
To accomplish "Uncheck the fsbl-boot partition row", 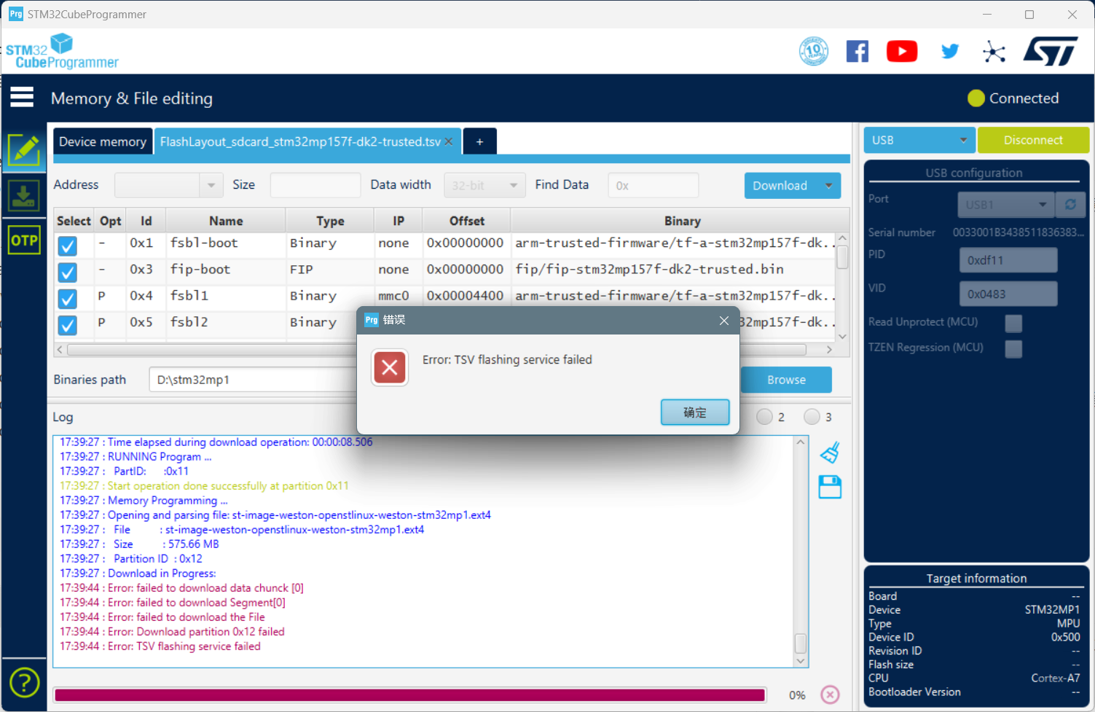I will 68,246.
